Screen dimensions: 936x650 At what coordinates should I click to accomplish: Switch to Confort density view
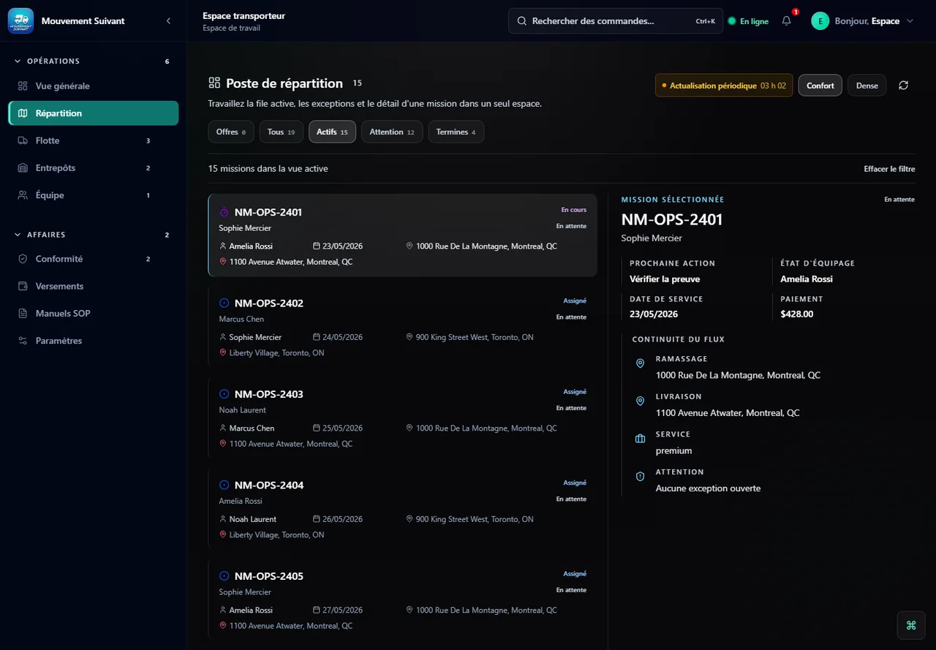pyautogui.click(x=820, y=86)
